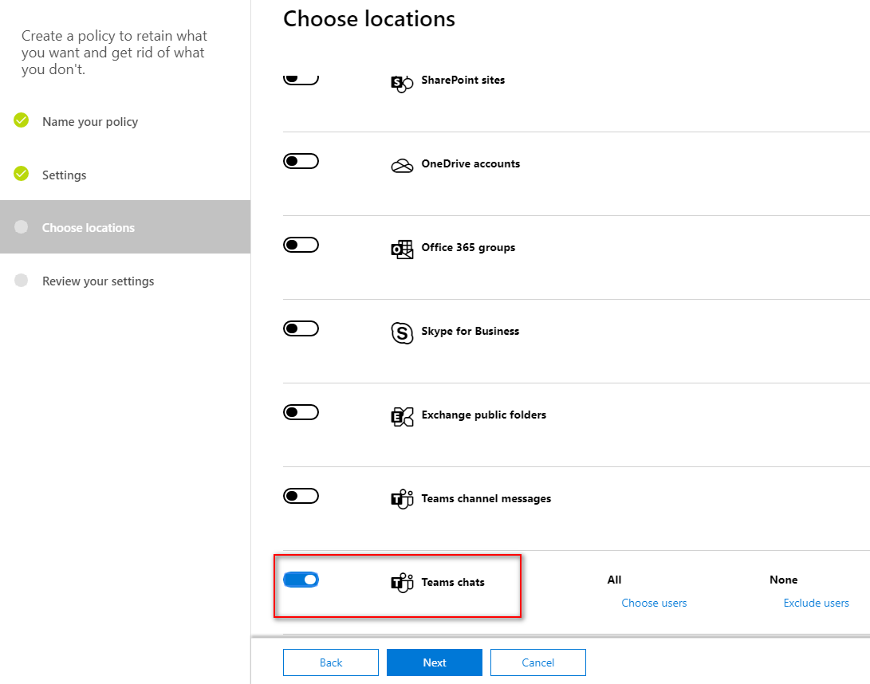Screen dimensions: 870x684
Task: Click the OneDrive accounts cloud icon
Action: coord(402,166)
